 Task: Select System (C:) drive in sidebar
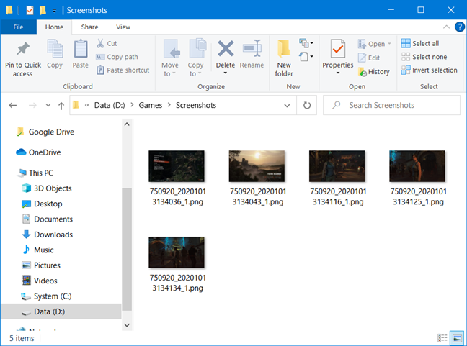tap(46, 296)
